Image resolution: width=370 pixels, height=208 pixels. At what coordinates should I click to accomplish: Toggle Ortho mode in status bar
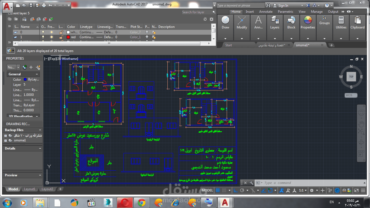[236, 190]
